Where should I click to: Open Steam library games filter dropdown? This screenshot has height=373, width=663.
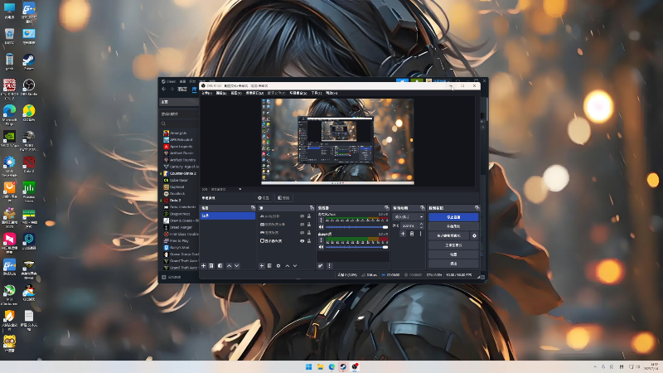(179, 114)
